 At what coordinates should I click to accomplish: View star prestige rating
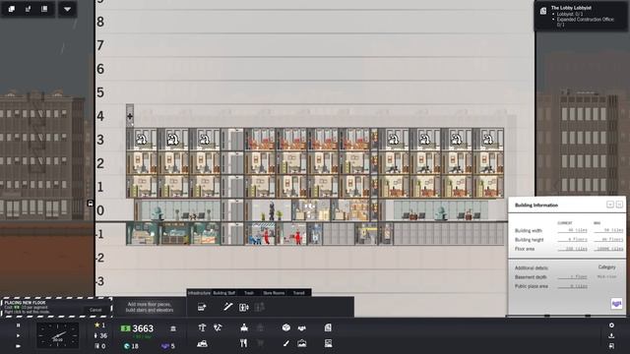[99, 325]
